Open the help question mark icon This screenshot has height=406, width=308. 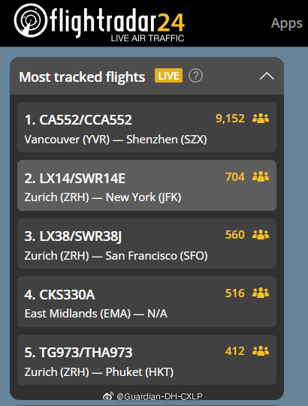click(195, 76)
